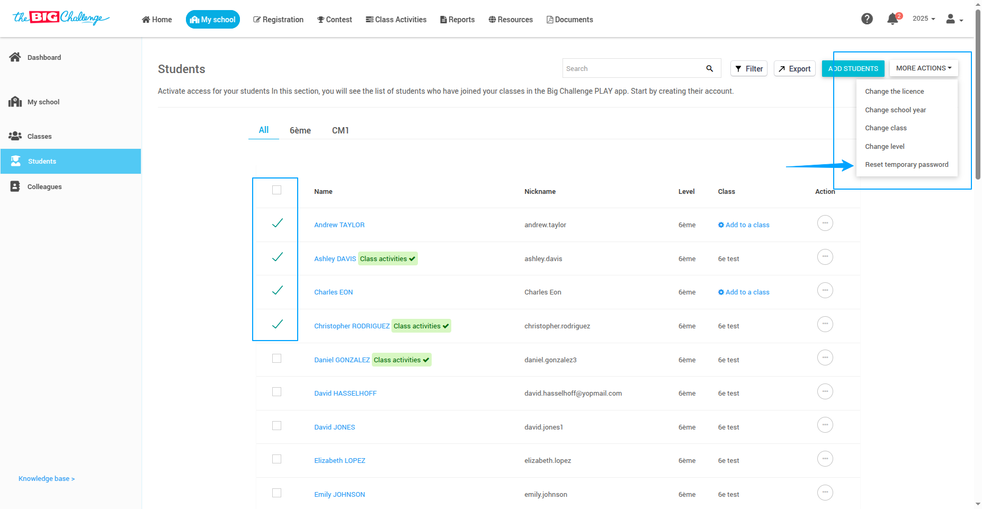This screenshot has height=509, width=982.
Task: Open action menu for Andrew TAYLOR
Action: 825,223
